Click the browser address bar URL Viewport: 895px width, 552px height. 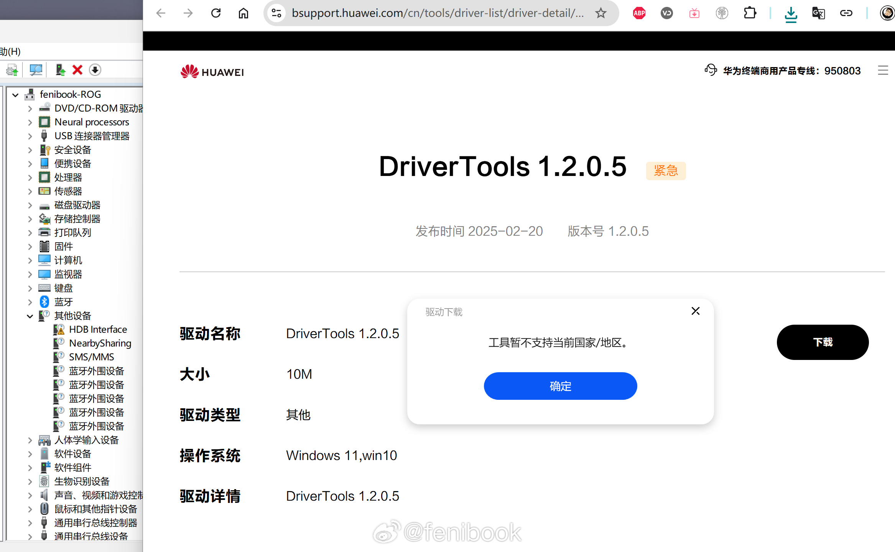click(438, 13)
